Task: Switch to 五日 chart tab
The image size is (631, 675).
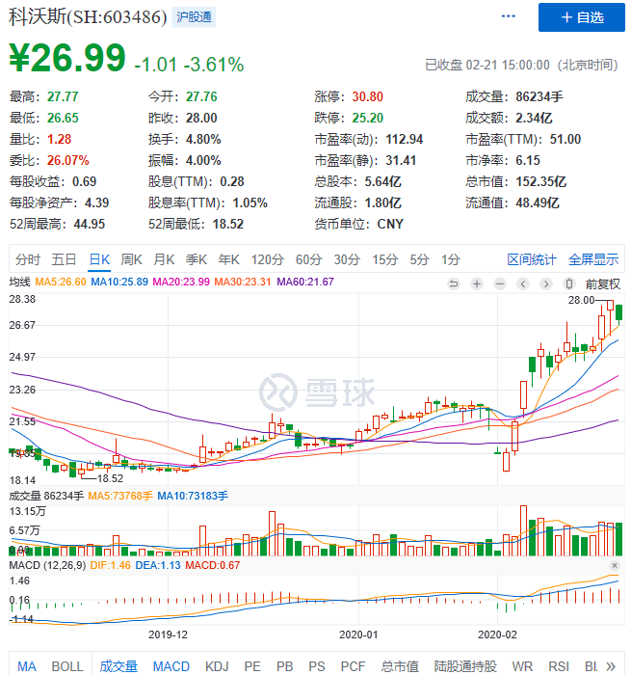Action: (x=64, y=259)
